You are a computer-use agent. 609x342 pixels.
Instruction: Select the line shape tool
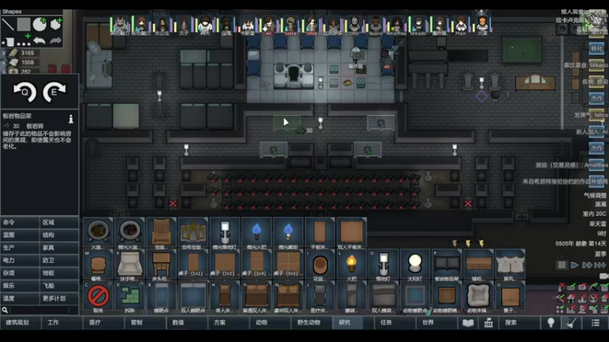pos(8,24)
